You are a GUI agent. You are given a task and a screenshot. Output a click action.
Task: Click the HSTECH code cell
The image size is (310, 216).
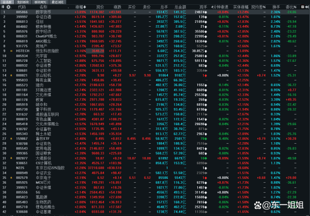pyautogui.click(x=22, y=51)
